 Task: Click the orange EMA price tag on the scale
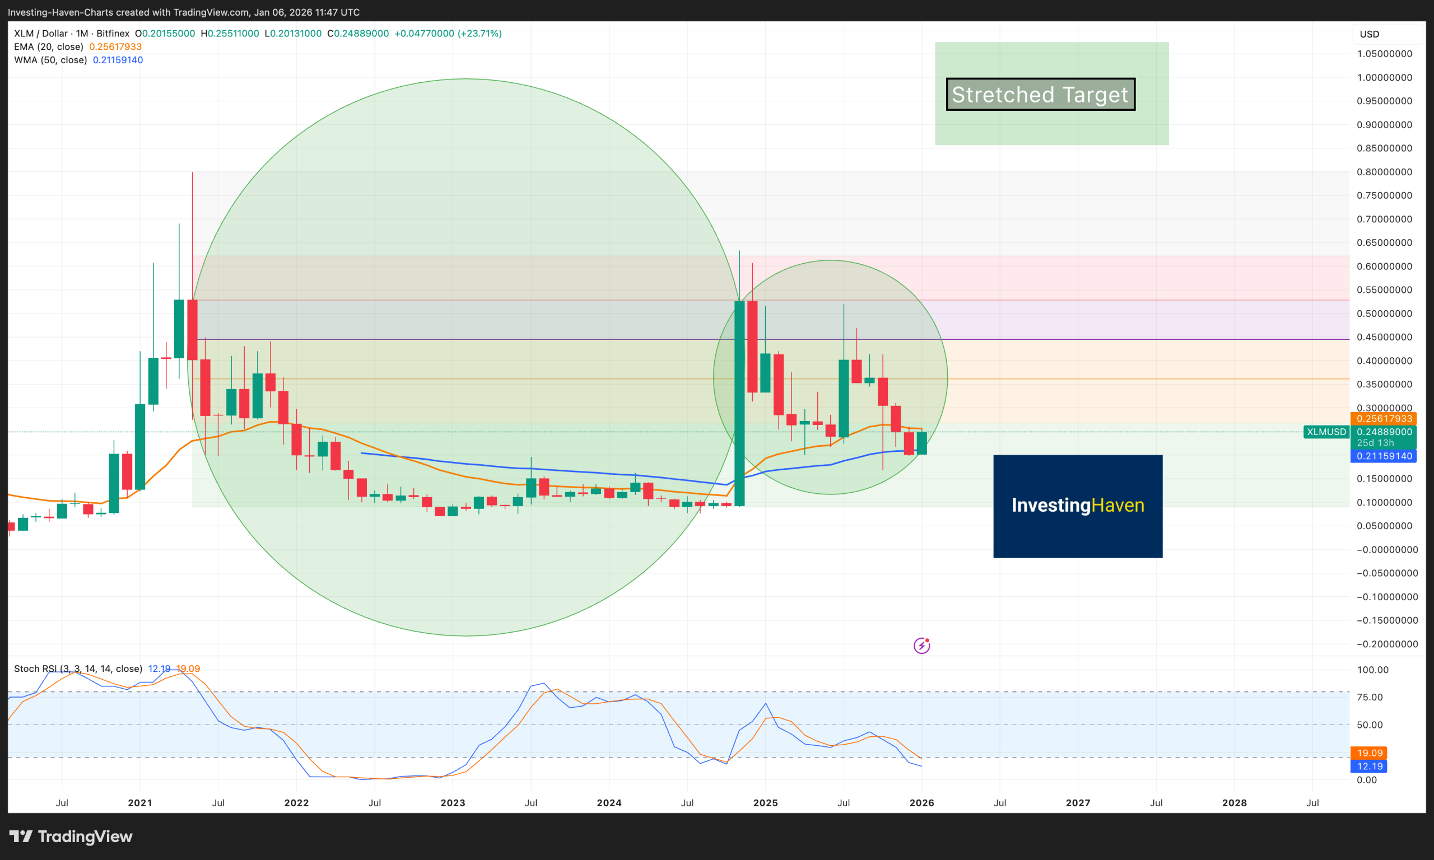pos(1384,418)
